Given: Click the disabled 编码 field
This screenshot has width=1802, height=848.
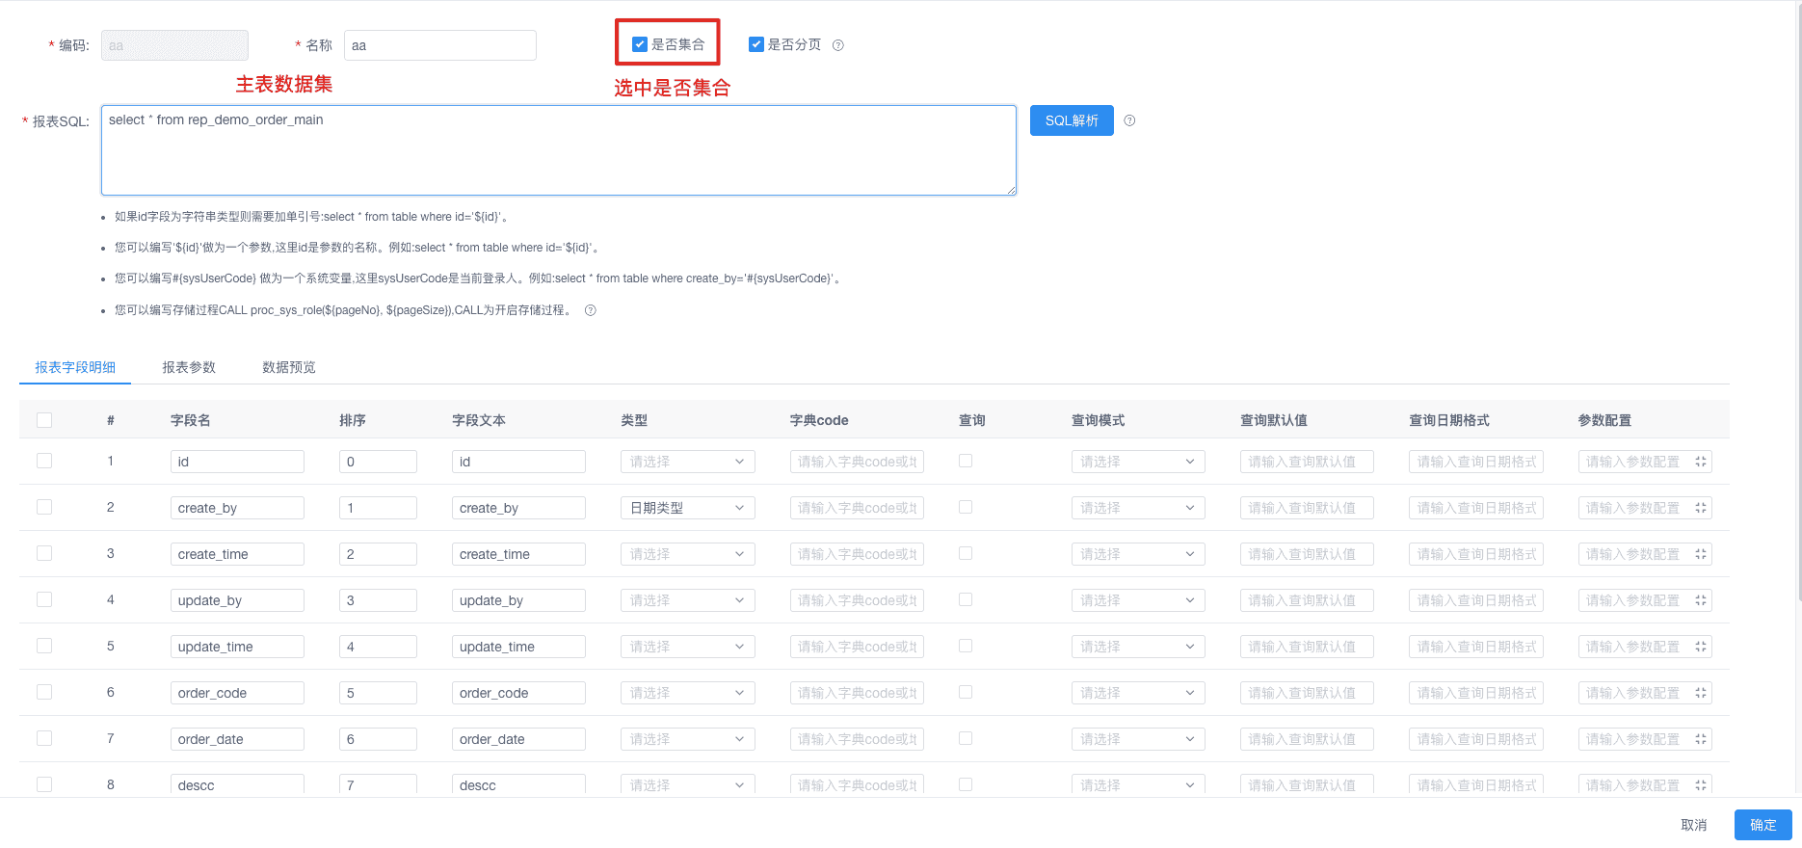Looking at the screenshot, I should click(x=174, y=45).
